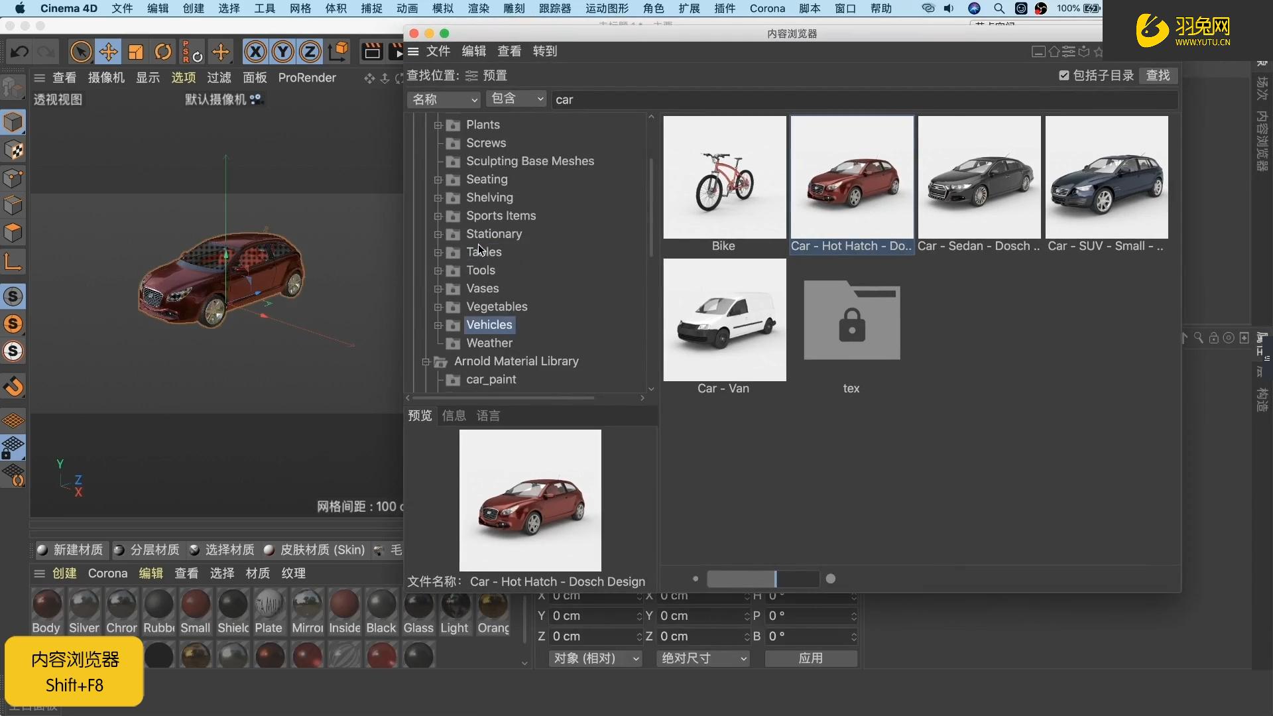
Task: Click the macOS Spotlight search icon
Action: click(999, 9)
